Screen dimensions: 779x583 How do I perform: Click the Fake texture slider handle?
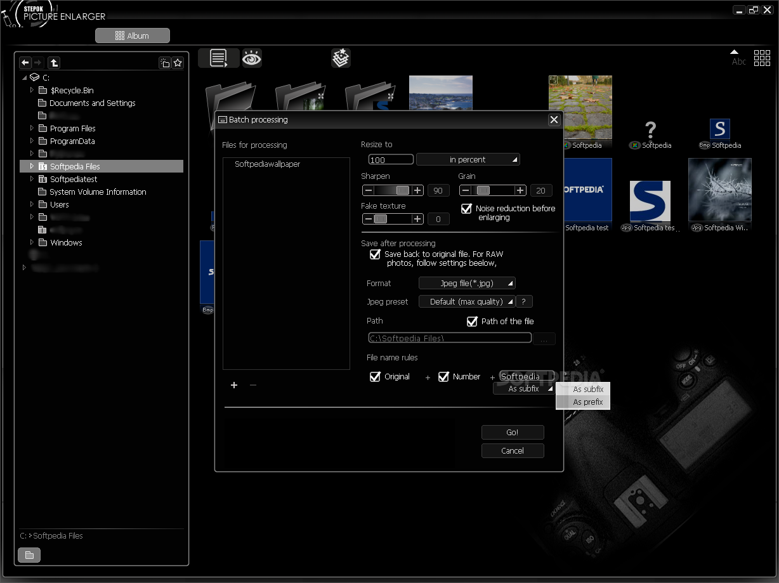point(380,219)
